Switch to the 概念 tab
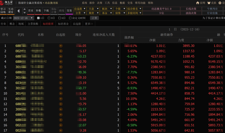225x133 pixels. click(12, 24)
